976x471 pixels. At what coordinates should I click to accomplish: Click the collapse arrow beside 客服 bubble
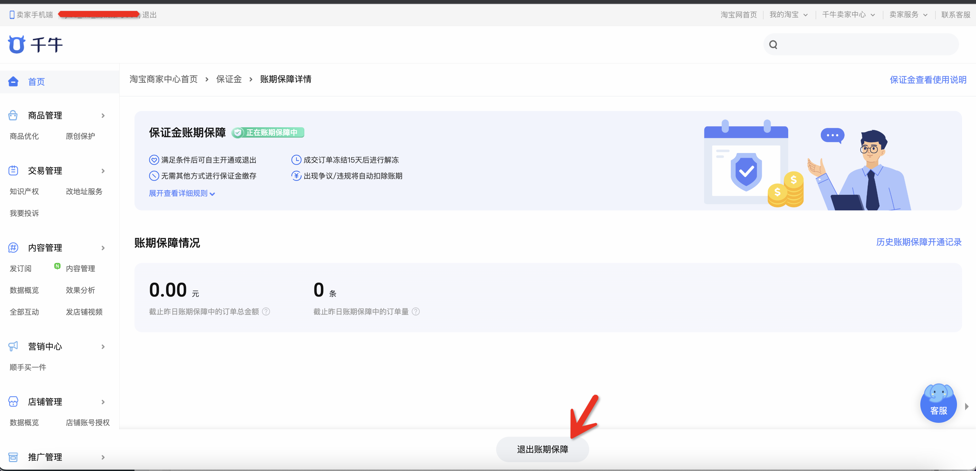pyautogui.click(x=966, y=406)
